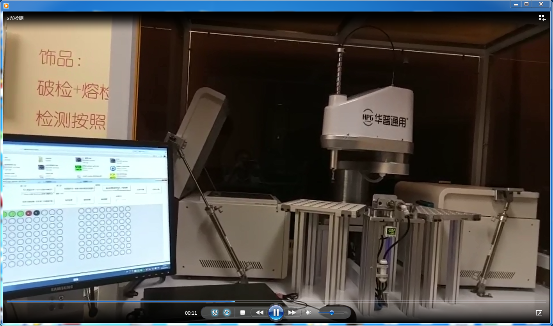
Task: Open the media player title bar icon
Action: pyautogui.click(x=6, y=5)
